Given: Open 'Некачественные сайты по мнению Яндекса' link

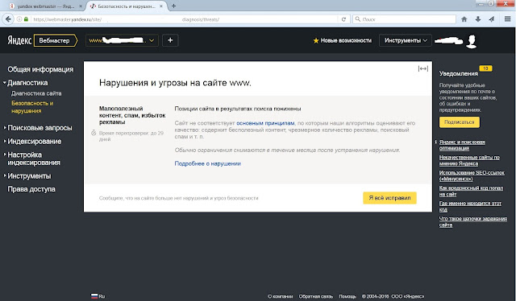Looking at the screenshot, I should click(x=469, y=160).
